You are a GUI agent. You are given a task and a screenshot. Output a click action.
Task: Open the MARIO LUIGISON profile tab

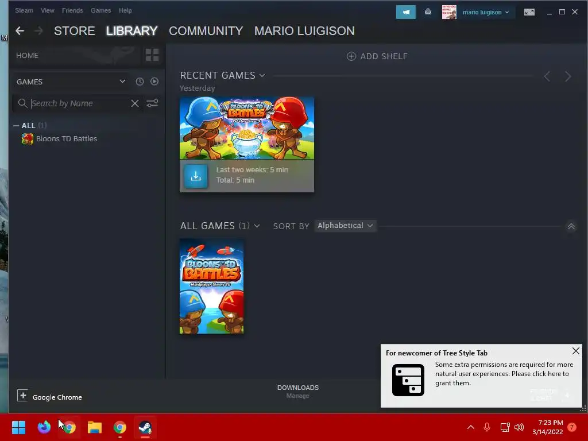(x=304, y=31)
